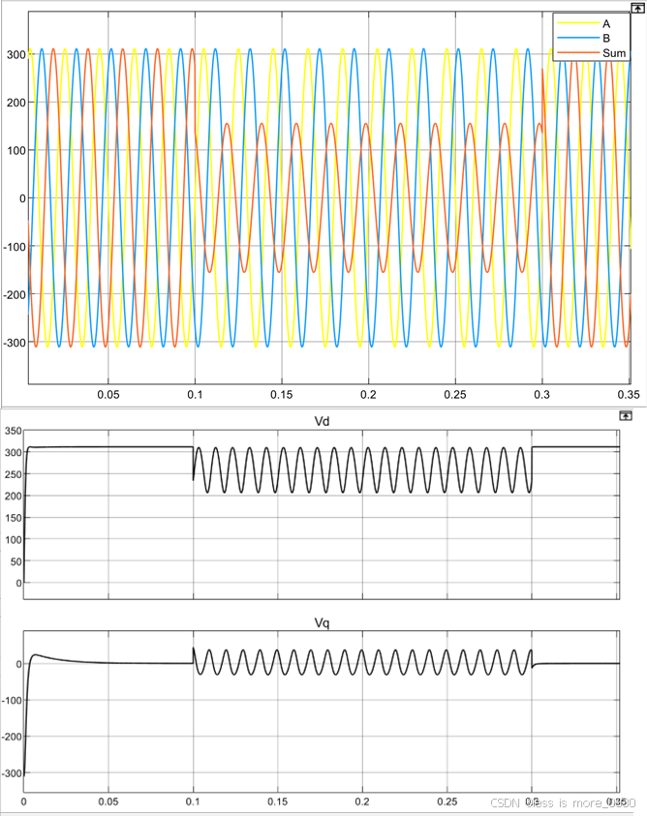Click x-axis tick '0.15' under the A/B/Sum plot

pos(282,395)
